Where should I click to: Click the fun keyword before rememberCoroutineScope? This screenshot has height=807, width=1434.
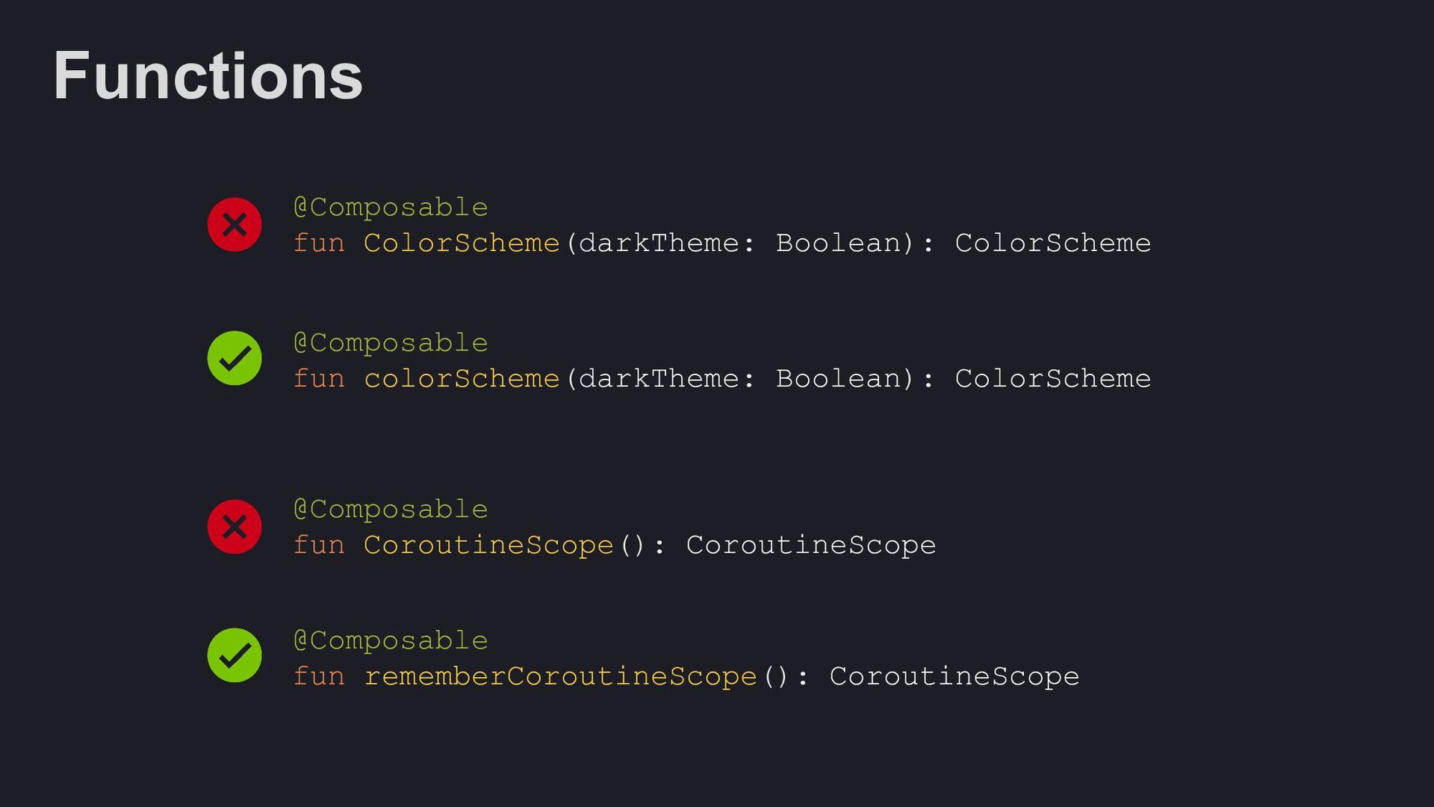click(319, 676)
